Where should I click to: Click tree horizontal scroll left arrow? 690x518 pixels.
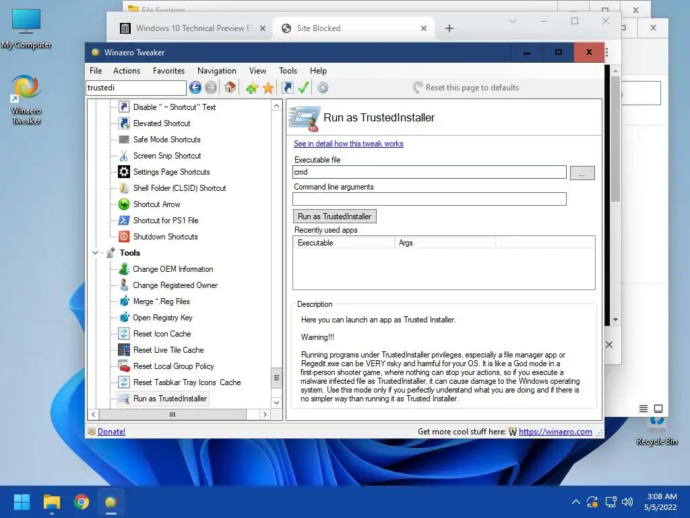coord(93,415)
